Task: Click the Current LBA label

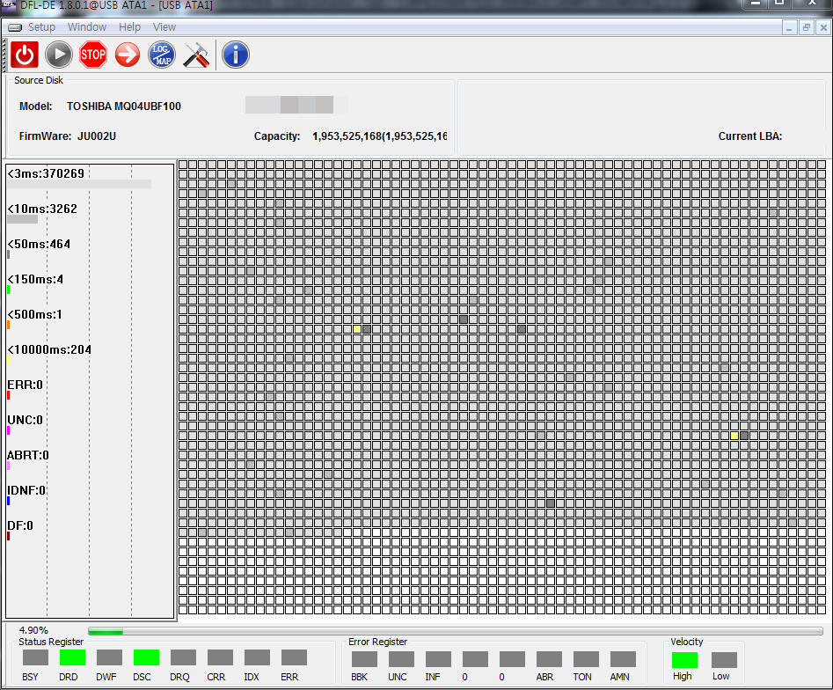Action: pyautogui.click(x=750, y=136)
